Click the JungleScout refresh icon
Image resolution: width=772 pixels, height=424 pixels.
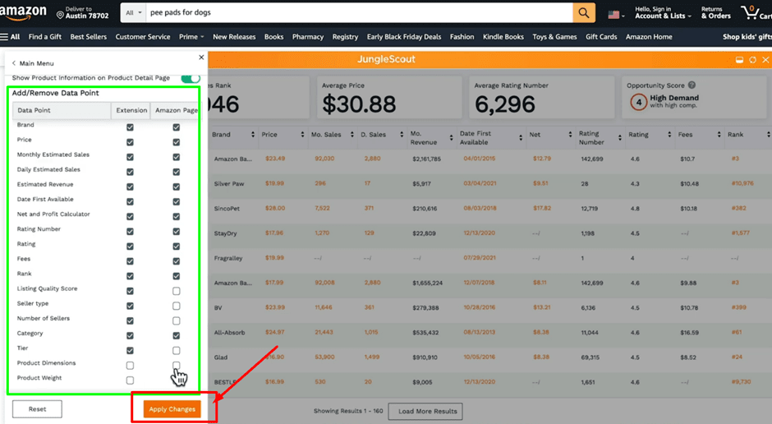tap(753, 60)
